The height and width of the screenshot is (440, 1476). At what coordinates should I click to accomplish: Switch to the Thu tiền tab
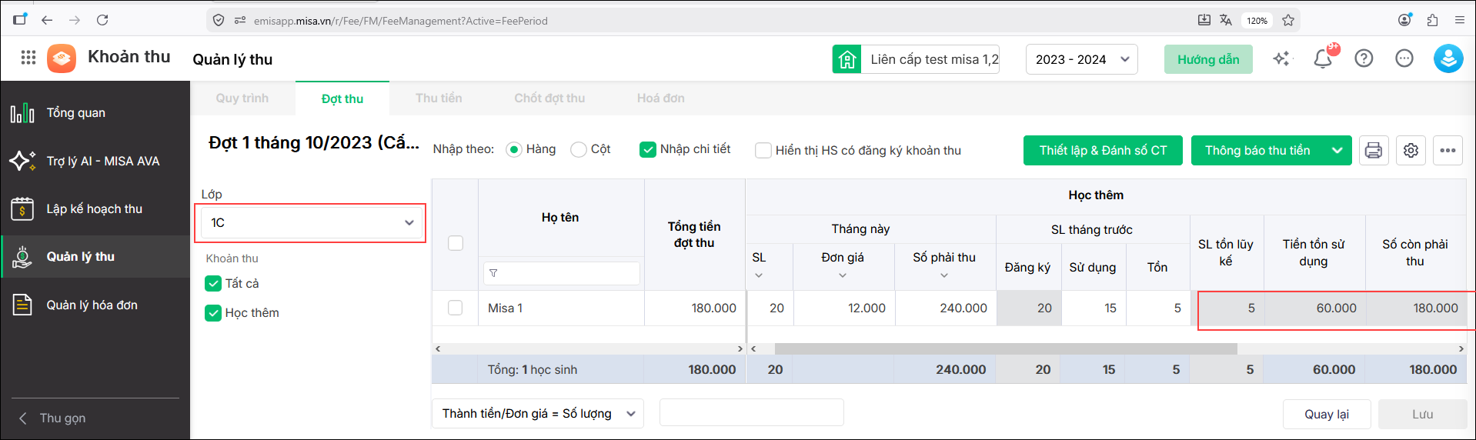coord(439,98)
